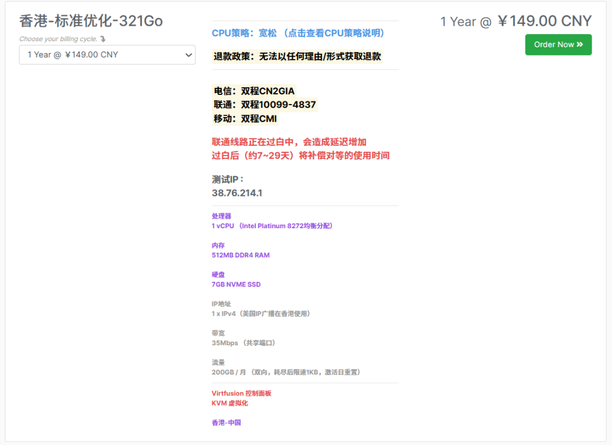Click the 1 vCPU Intel Platinum 8272 spec

click(272, 226)
